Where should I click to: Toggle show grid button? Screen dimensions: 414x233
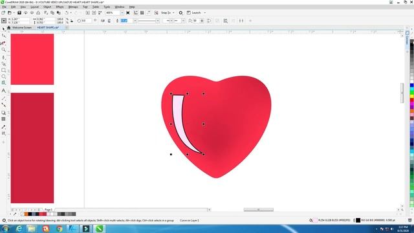142,13
